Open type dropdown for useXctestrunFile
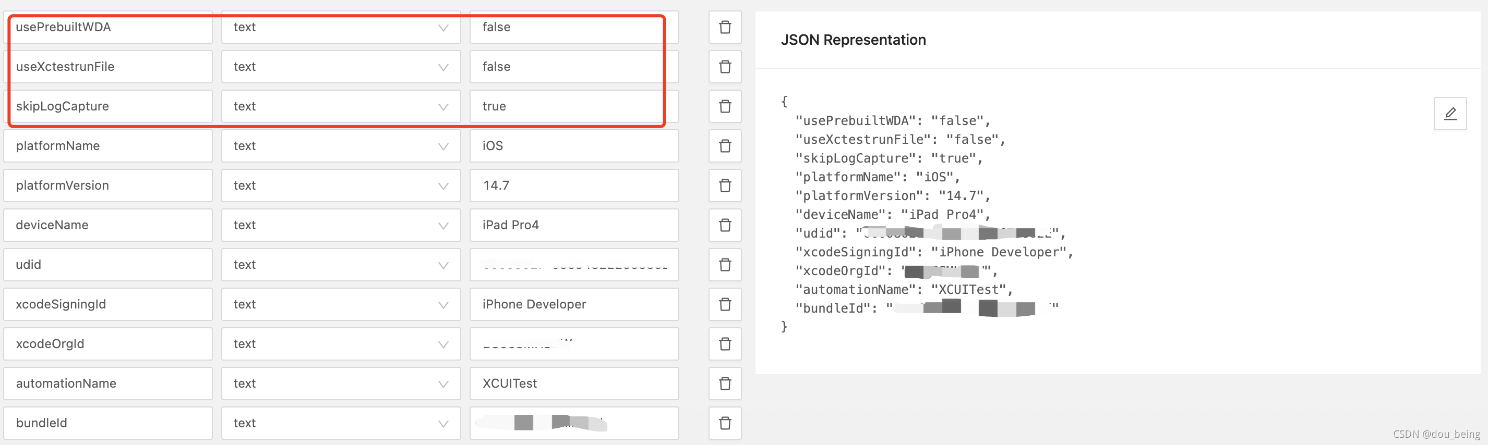 (341, 66)
